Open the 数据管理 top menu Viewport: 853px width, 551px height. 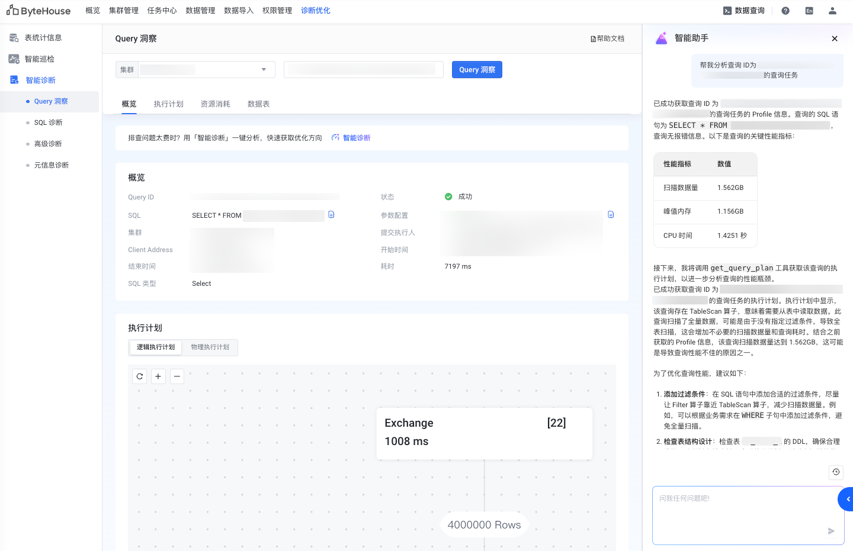(201, 11)
